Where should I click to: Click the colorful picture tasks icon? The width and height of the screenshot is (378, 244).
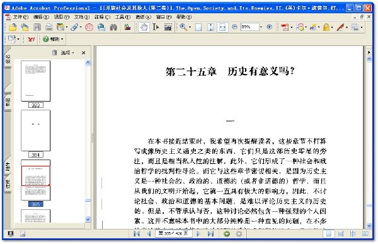pyautogui.click(x=127, y=26)
